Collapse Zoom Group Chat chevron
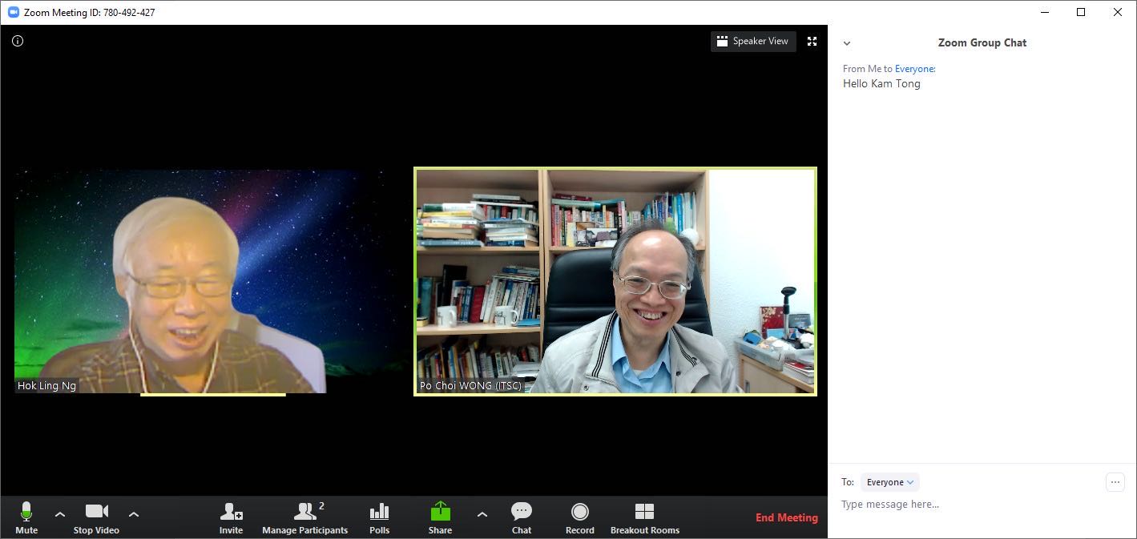 (847, 43)
